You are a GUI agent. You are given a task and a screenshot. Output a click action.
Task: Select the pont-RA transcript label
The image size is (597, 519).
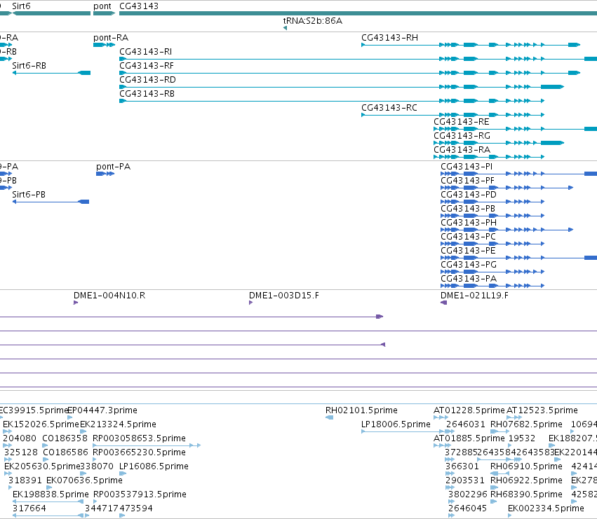click(x=111, y=38)
